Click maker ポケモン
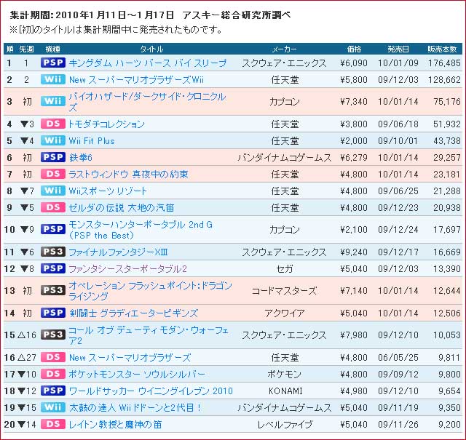 (285, 374)
